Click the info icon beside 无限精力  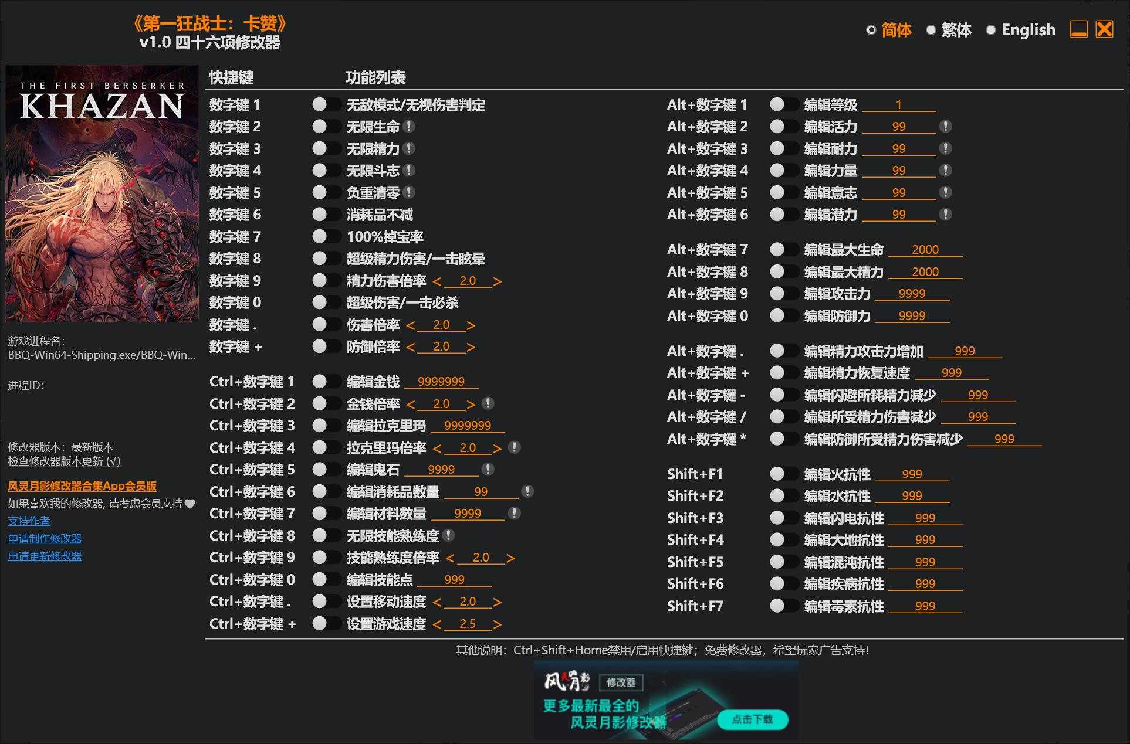point(410,149)
